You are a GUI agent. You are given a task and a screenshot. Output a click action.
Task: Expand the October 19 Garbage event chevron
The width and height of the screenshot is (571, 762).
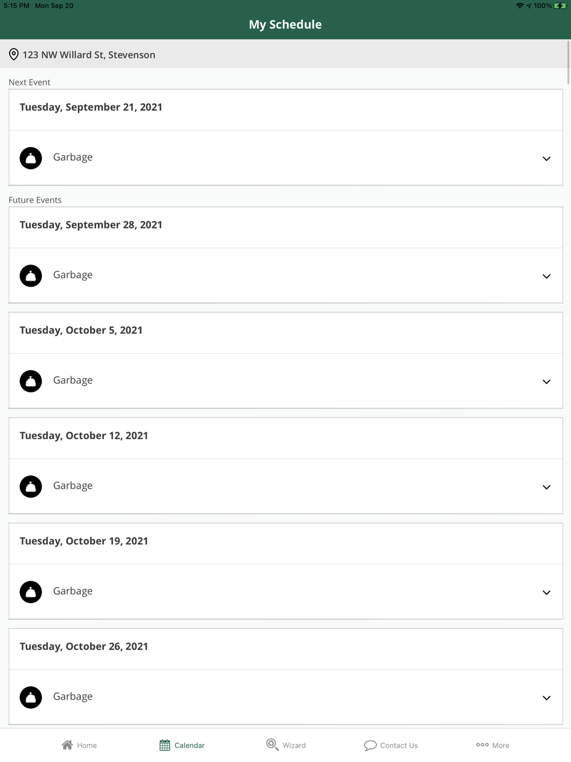pos(546,592)
